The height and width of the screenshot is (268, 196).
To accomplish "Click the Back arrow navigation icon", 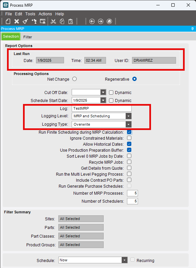I will pos(92,21).
